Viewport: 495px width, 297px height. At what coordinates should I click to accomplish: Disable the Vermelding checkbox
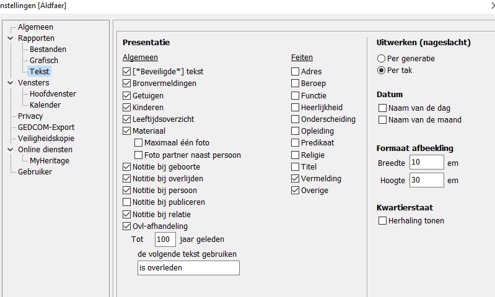(296, 179)
